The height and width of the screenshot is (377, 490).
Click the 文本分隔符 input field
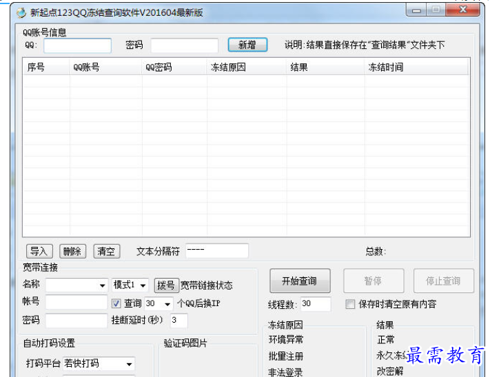pyautogui.click(x=217, y=250)
